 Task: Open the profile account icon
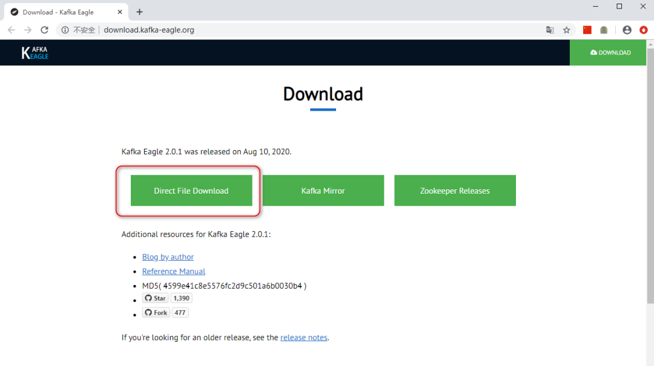coord(627,30)
